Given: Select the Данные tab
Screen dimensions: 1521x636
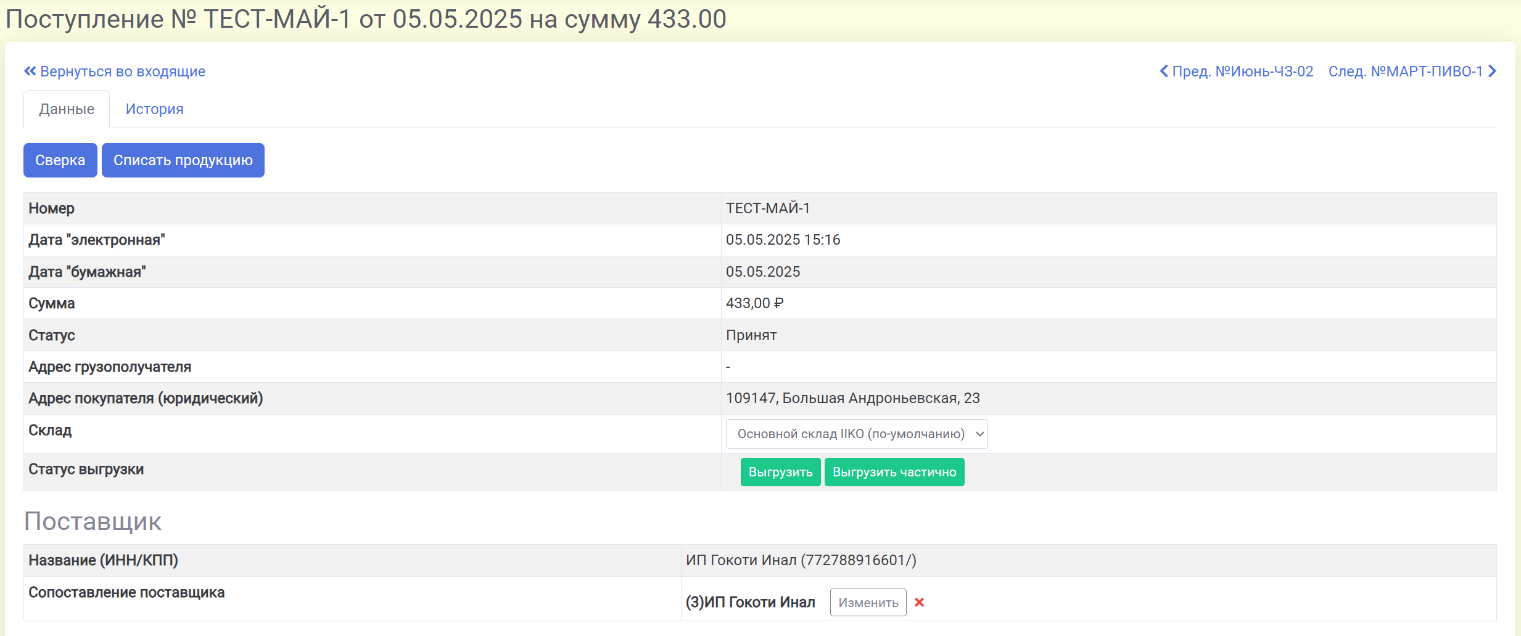Looking at the screenshot, I should click(x=67, y=109).
